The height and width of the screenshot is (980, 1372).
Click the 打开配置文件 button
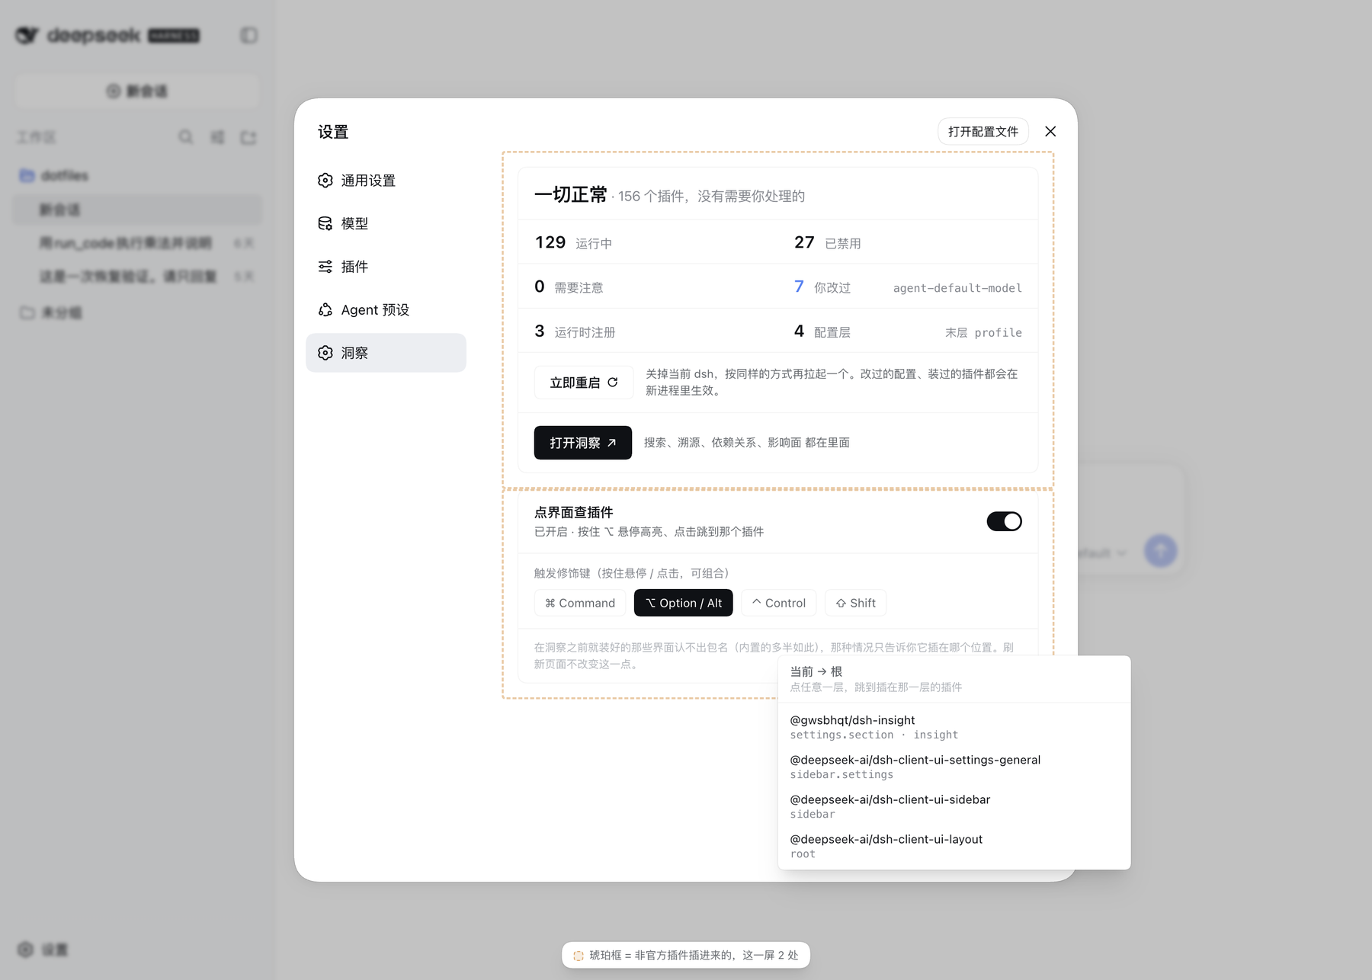(x=983, y=131)
